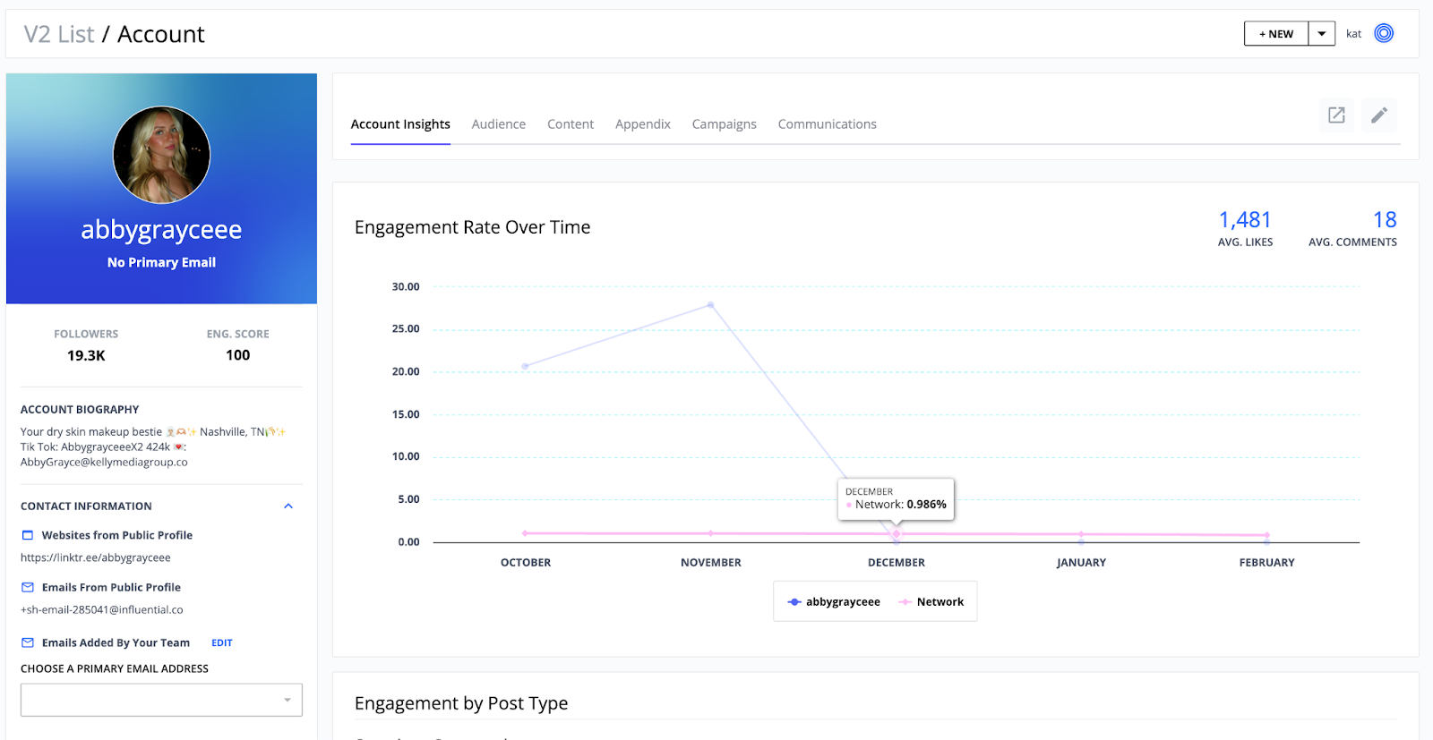This screenshot has height=740, width=1433.
Task: Switch to the Audience tab
Action: pyautogui.click(x=499, y=124)
